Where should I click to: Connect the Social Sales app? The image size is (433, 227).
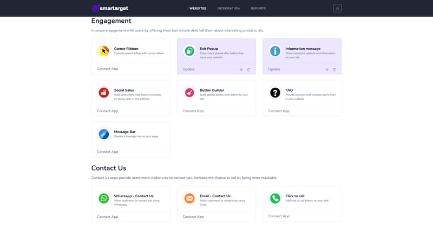[107, 111]
